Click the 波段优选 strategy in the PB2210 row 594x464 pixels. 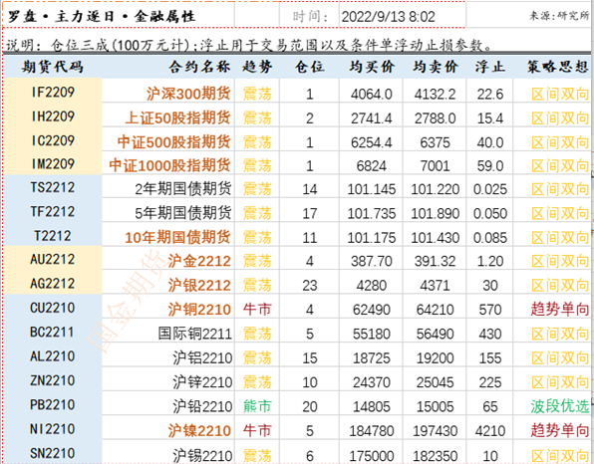coord(559,406)
